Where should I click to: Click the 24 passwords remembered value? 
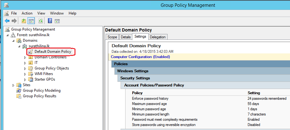click(267, 99)
